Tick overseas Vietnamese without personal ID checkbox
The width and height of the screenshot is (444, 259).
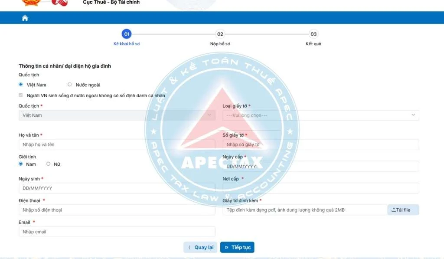[21, 95]
